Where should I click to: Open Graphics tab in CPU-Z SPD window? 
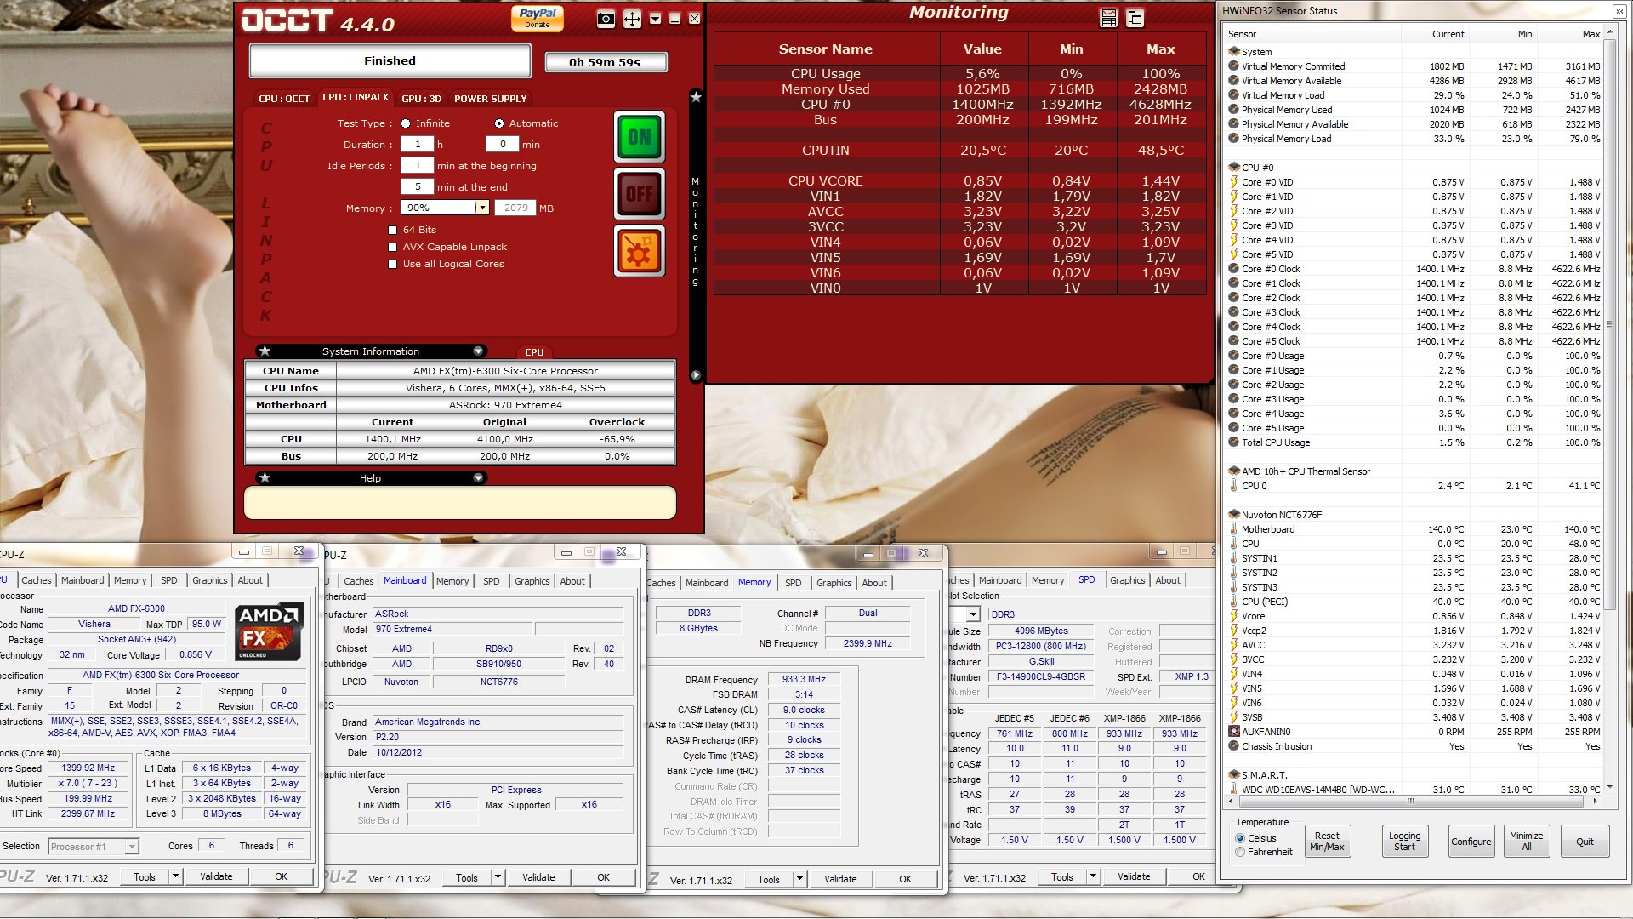[x=1127, y=580]
